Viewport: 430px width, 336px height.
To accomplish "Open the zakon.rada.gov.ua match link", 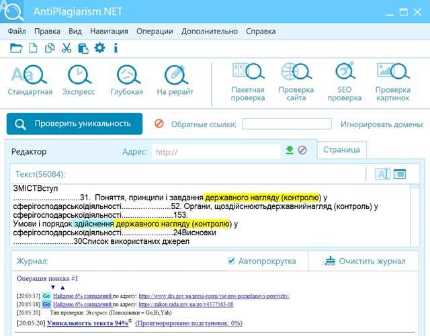I will (x=186, y=304).
